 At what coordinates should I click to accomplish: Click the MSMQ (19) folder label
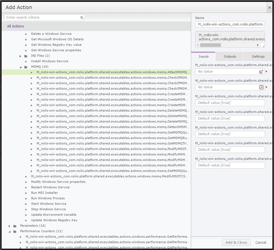pos(40,66)
